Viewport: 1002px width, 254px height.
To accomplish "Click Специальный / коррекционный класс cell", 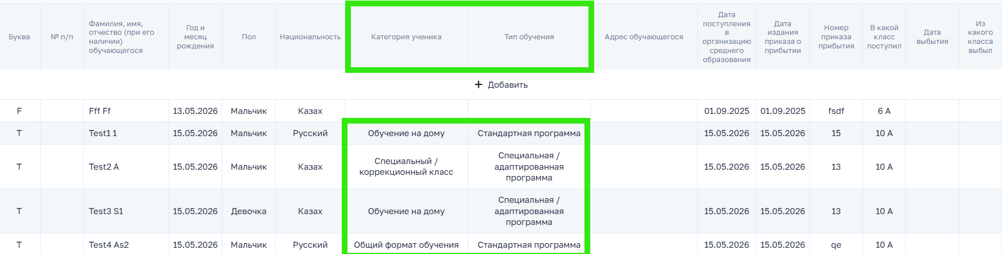I will tap(406, 167).
